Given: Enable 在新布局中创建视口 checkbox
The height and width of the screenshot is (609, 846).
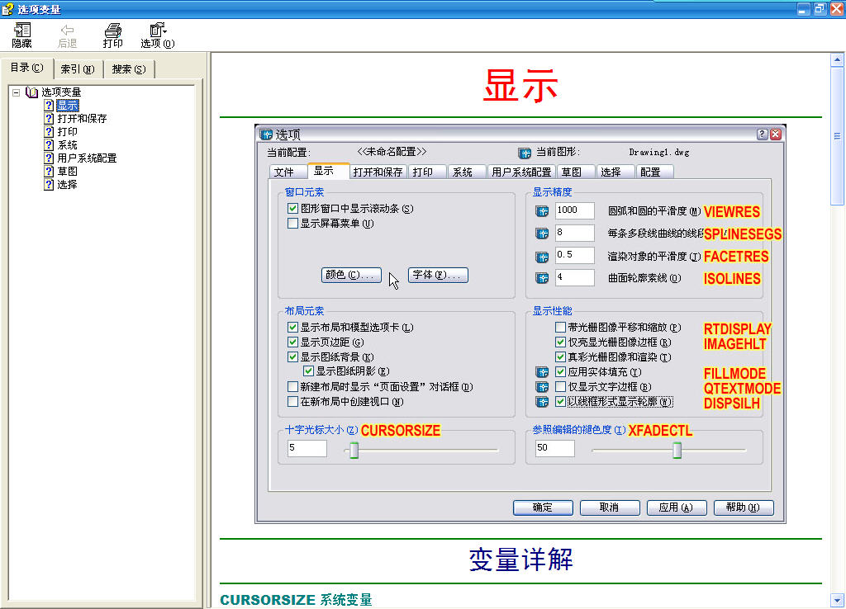Looking at the screenshot, I should tap(293, 402).
